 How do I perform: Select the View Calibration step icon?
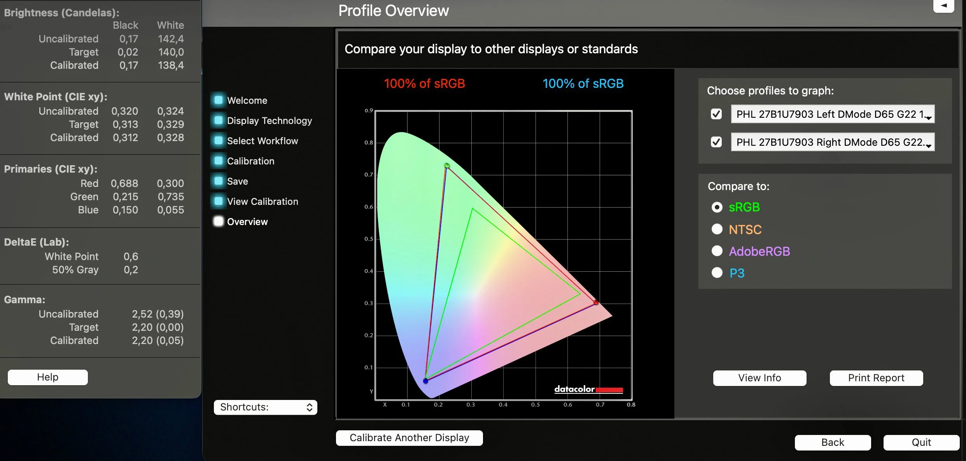click(219, 201)
